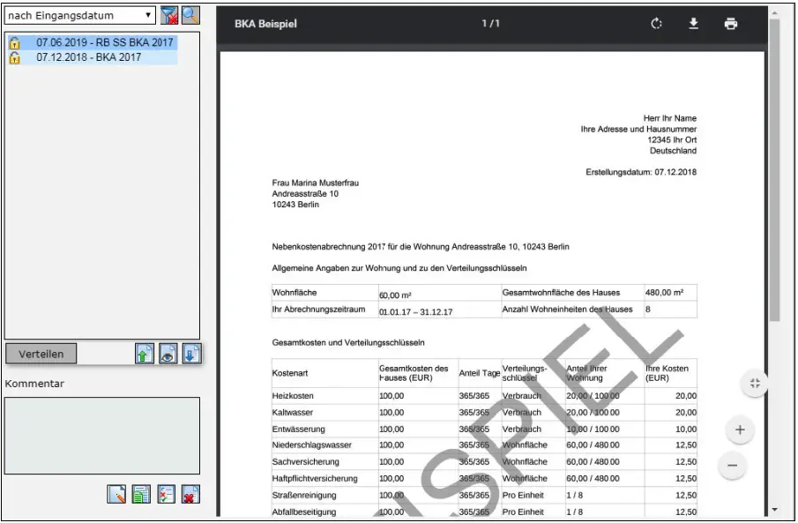The width and height of the screenshot is (798, 523).
Task: Download document with blue down-arrow icon
Action: tap(191, 354)
